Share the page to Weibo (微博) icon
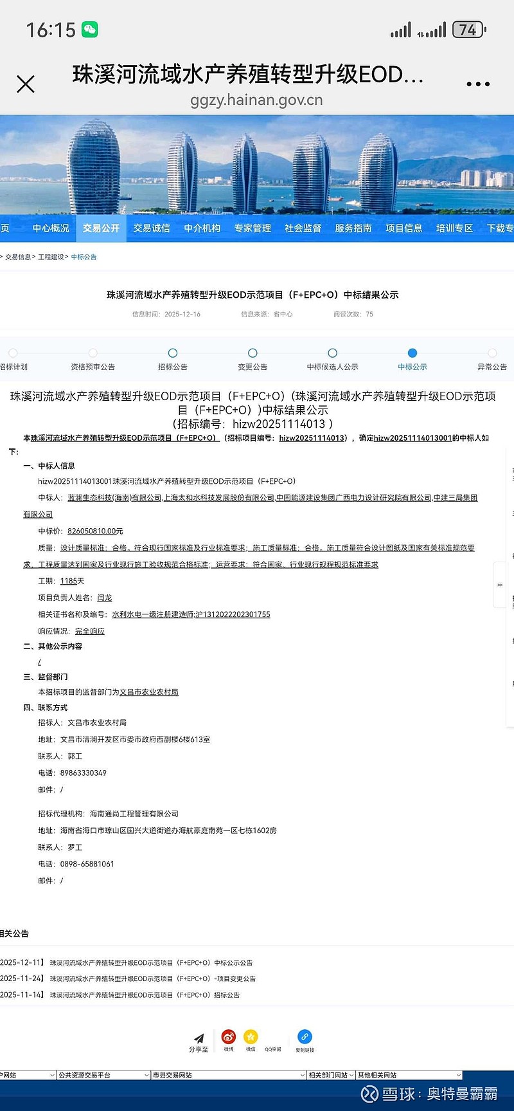The height and width of the screenshot is (1111, 514). 229,1037
